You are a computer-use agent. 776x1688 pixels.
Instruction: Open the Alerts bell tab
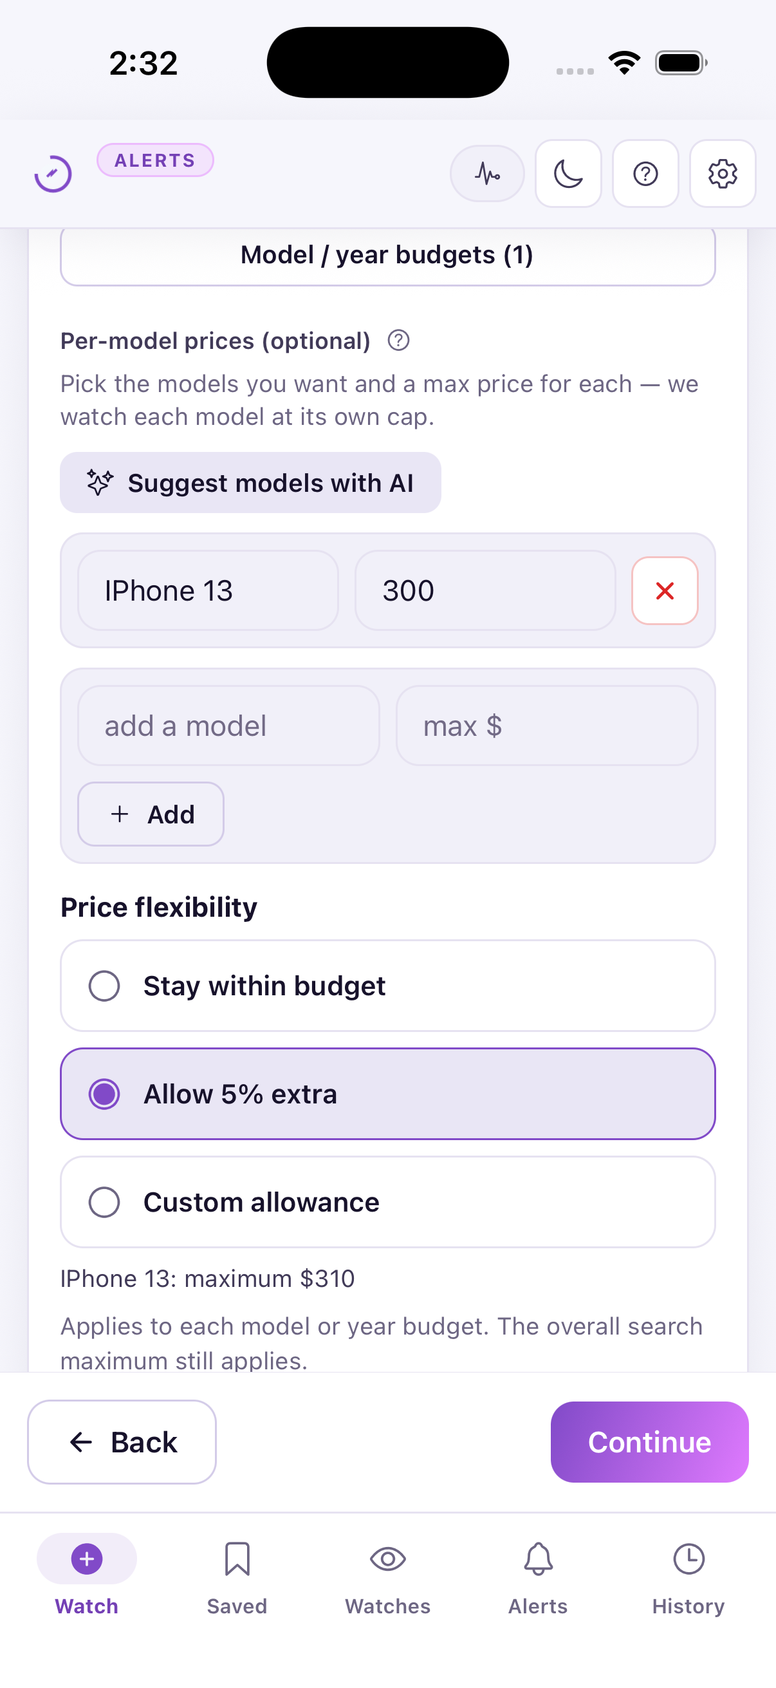click(539, 1578)
